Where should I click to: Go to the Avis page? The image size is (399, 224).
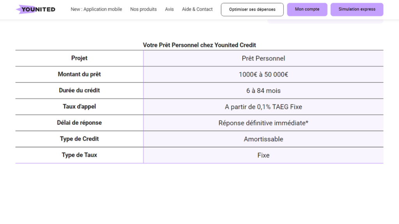coord(169,9)
